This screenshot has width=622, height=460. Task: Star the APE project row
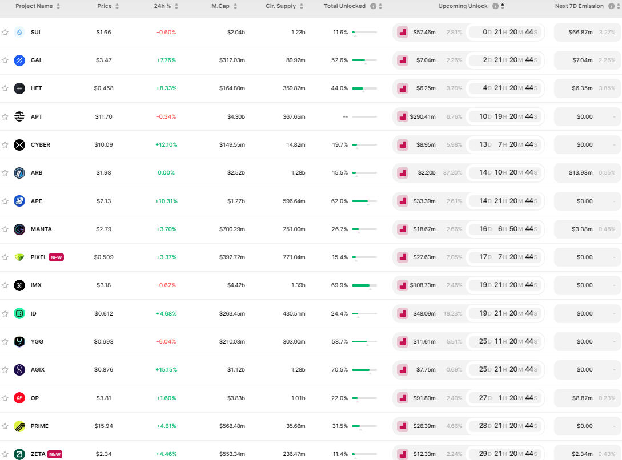point(5,201)
